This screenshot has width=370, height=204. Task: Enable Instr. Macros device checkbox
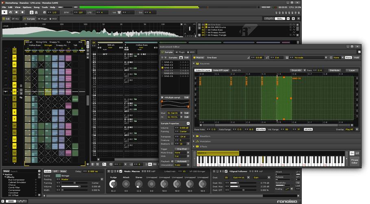(x=121, y=171)
